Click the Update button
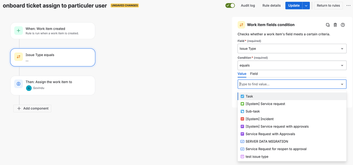The height and width of the screenshot is (165, 353). [294, 5]
